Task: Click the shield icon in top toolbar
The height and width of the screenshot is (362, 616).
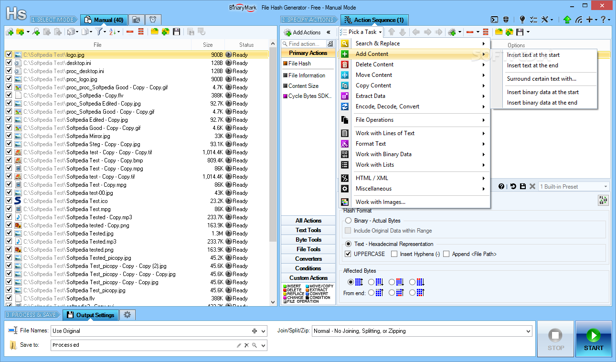Action: click(506, 20)
